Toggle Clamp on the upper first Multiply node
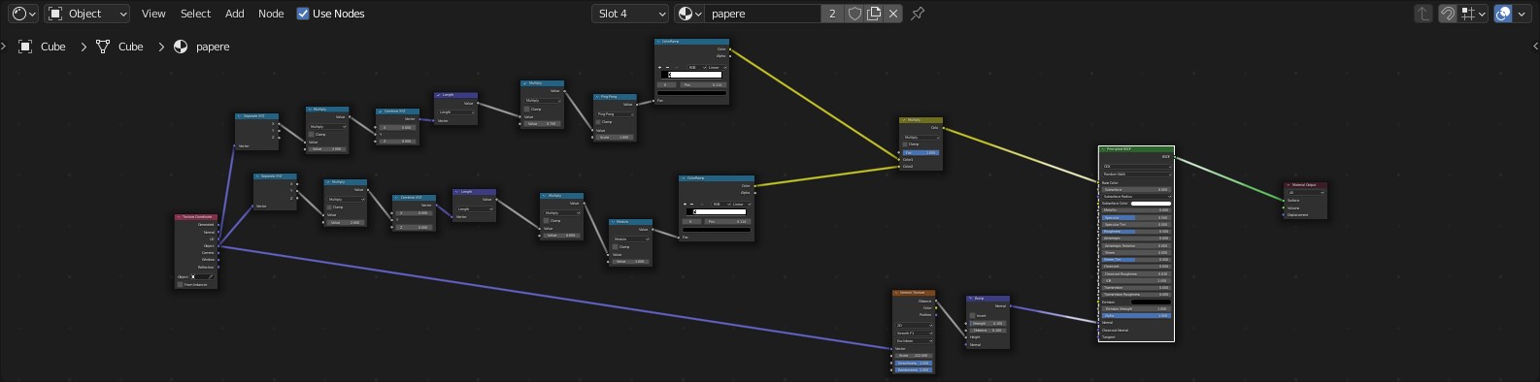This screenshot has width=1540, height=382. pyautogui.click(x=312, y=134)
